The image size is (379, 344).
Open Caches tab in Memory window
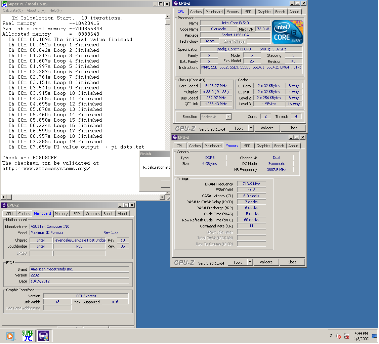pos(195,146)
